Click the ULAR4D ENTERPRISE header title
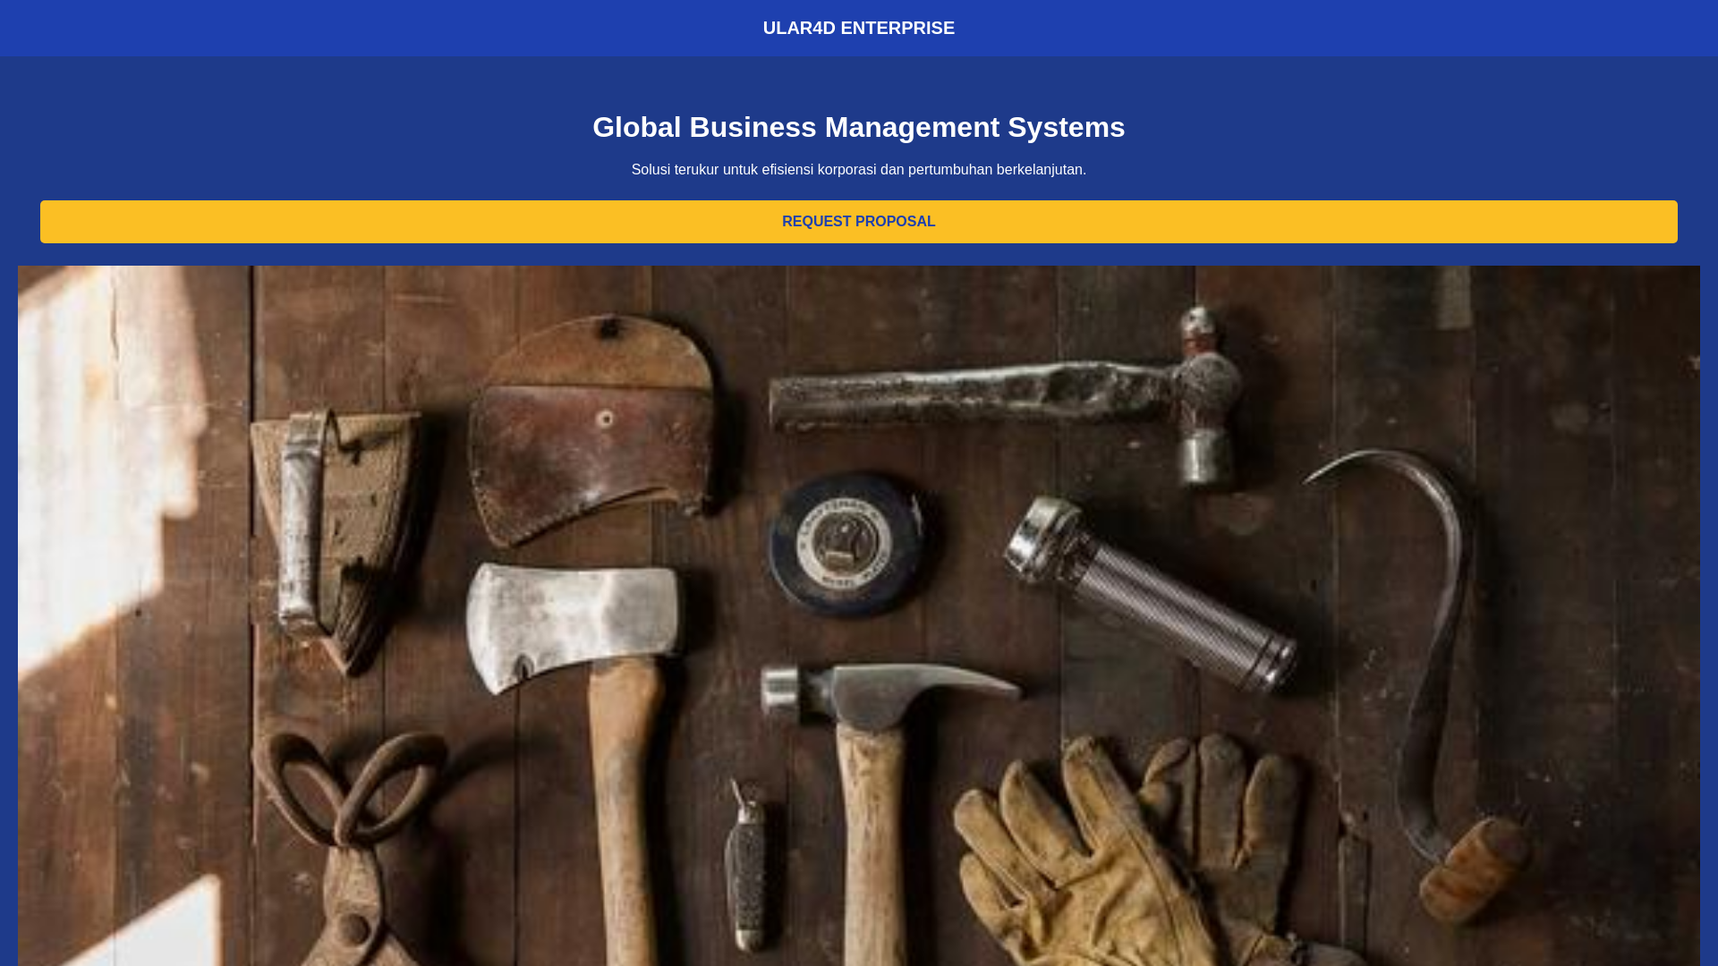Screen dimensions: 1718x966 (858, 28)
